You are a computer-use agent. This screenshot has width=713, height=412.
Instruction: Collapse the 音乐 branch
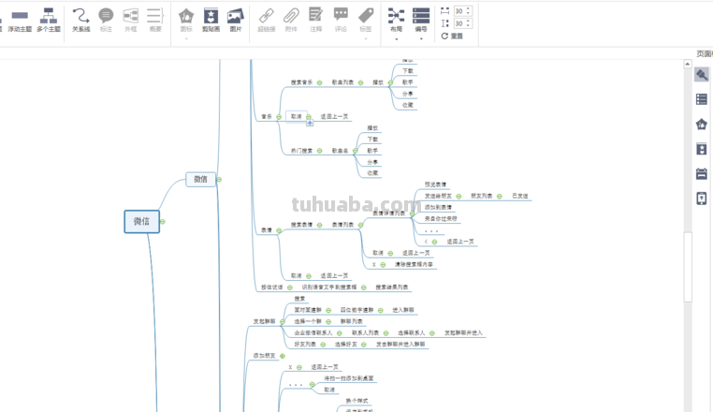[279, 117]
